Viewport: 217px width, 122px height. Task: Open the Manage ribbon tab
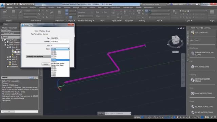click(76, 7)
